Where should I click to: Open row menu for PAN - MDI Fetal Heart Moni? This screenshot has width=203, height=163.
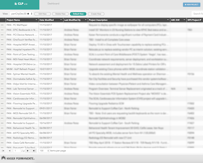click(x=2, y=59)
